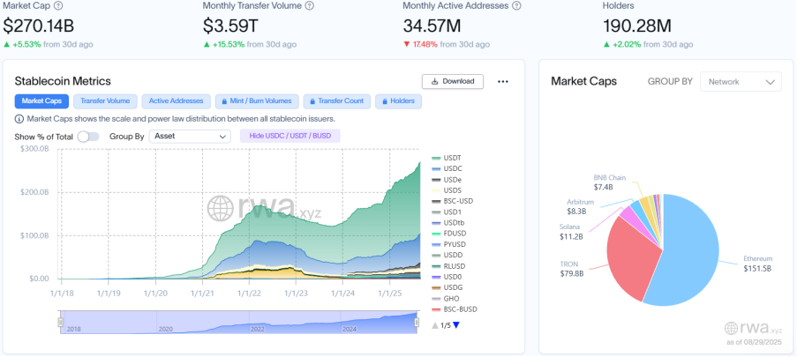Open the Network group-by dropdown
The height and width of the screenshot is (357, 797).
[741, 81]
